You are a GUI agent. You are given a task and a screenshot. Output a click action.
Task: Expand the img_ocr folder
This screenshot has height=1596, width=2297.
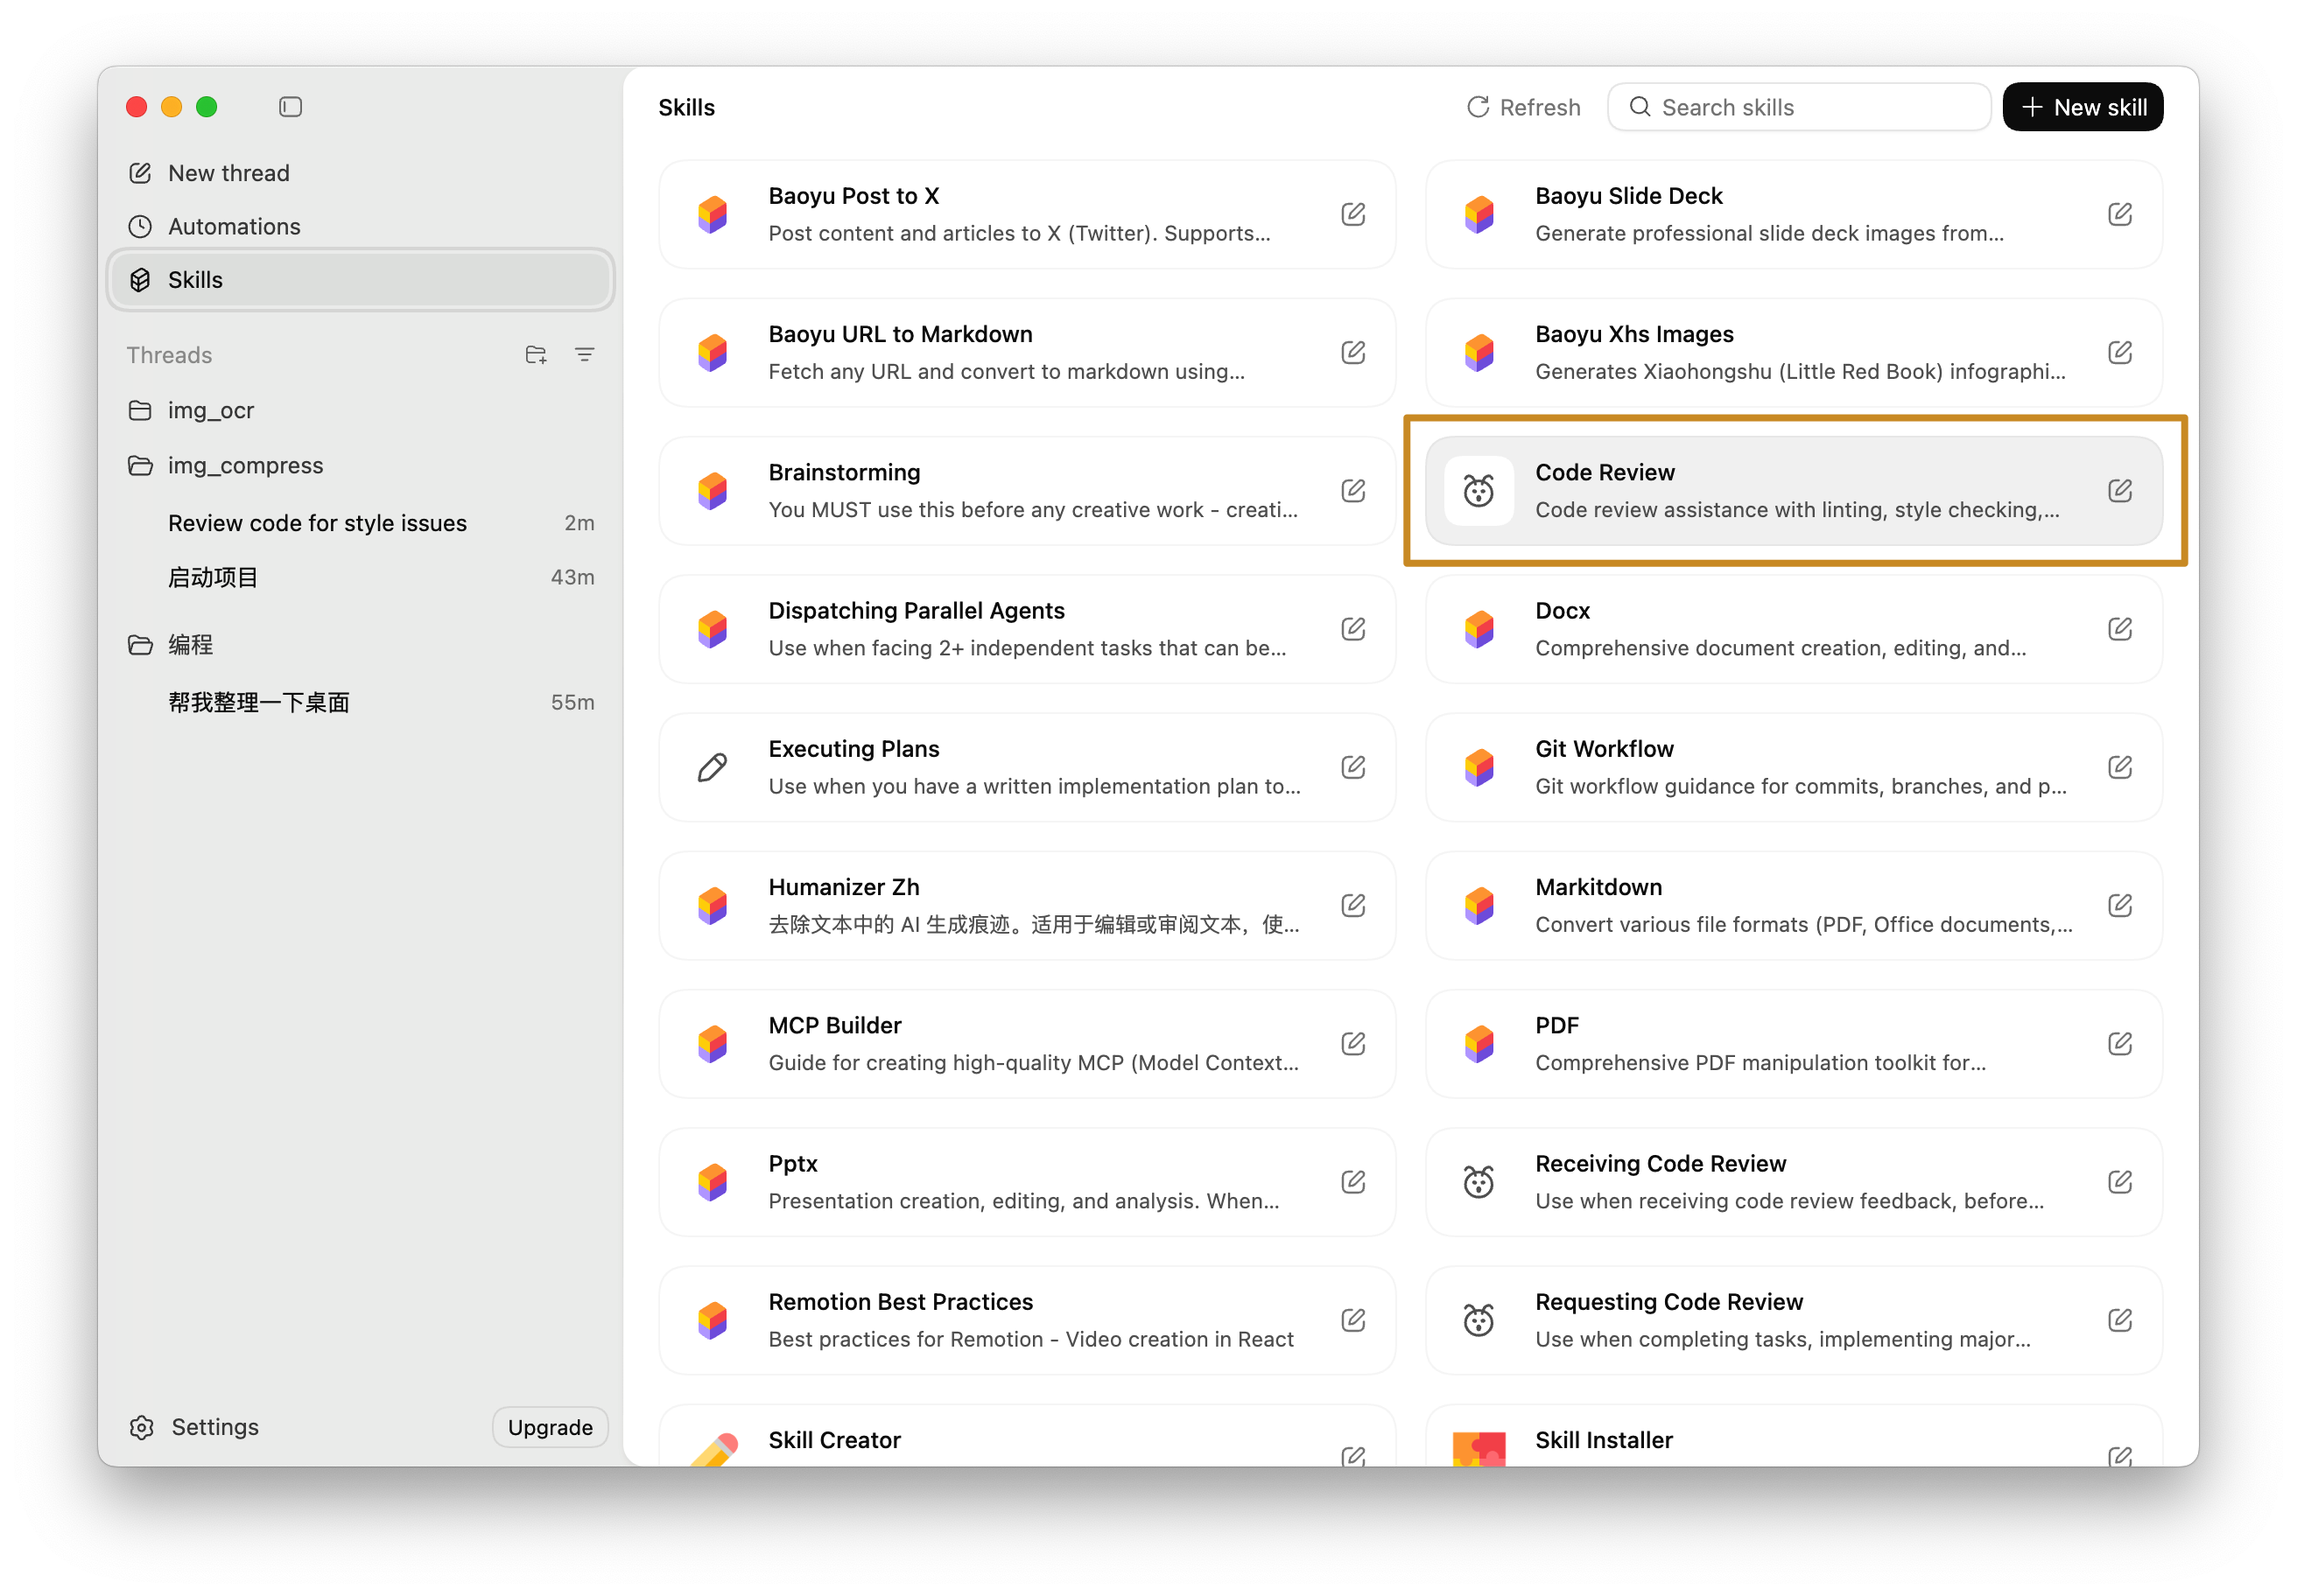(141, 411)
